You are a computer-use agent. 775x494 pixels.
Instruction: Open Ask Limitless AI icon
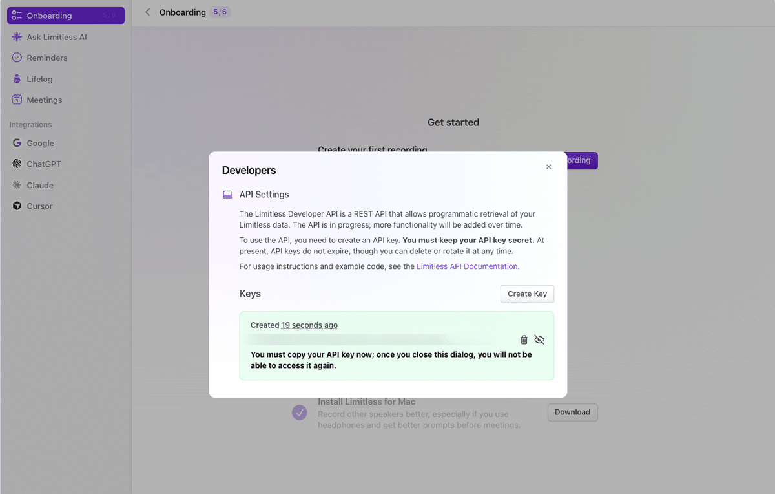tap(17, 37)
